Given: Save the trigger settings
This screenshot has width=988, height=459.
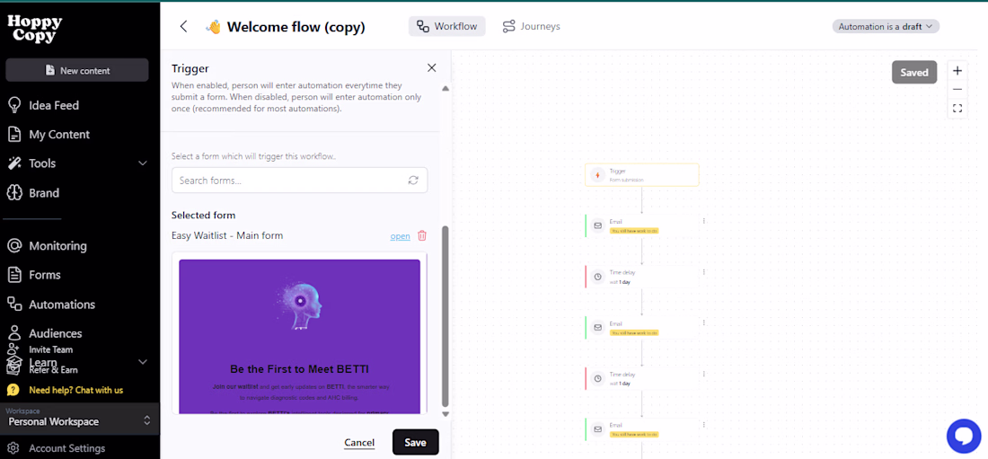Looking at the screenshot, I should click(x=415, y=442).
